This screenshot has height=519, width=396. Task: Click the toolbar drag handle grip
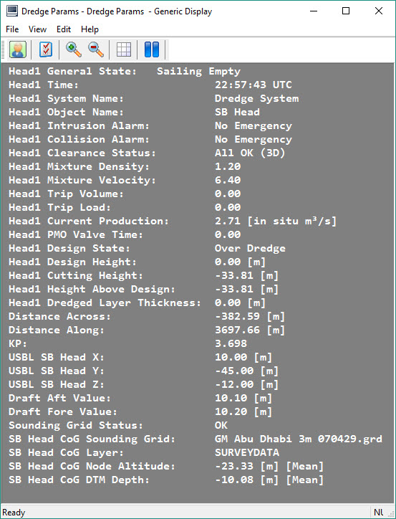click(4, 49)
